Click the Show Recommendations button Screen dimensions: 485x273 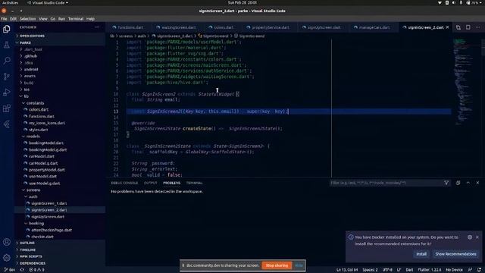455,254
